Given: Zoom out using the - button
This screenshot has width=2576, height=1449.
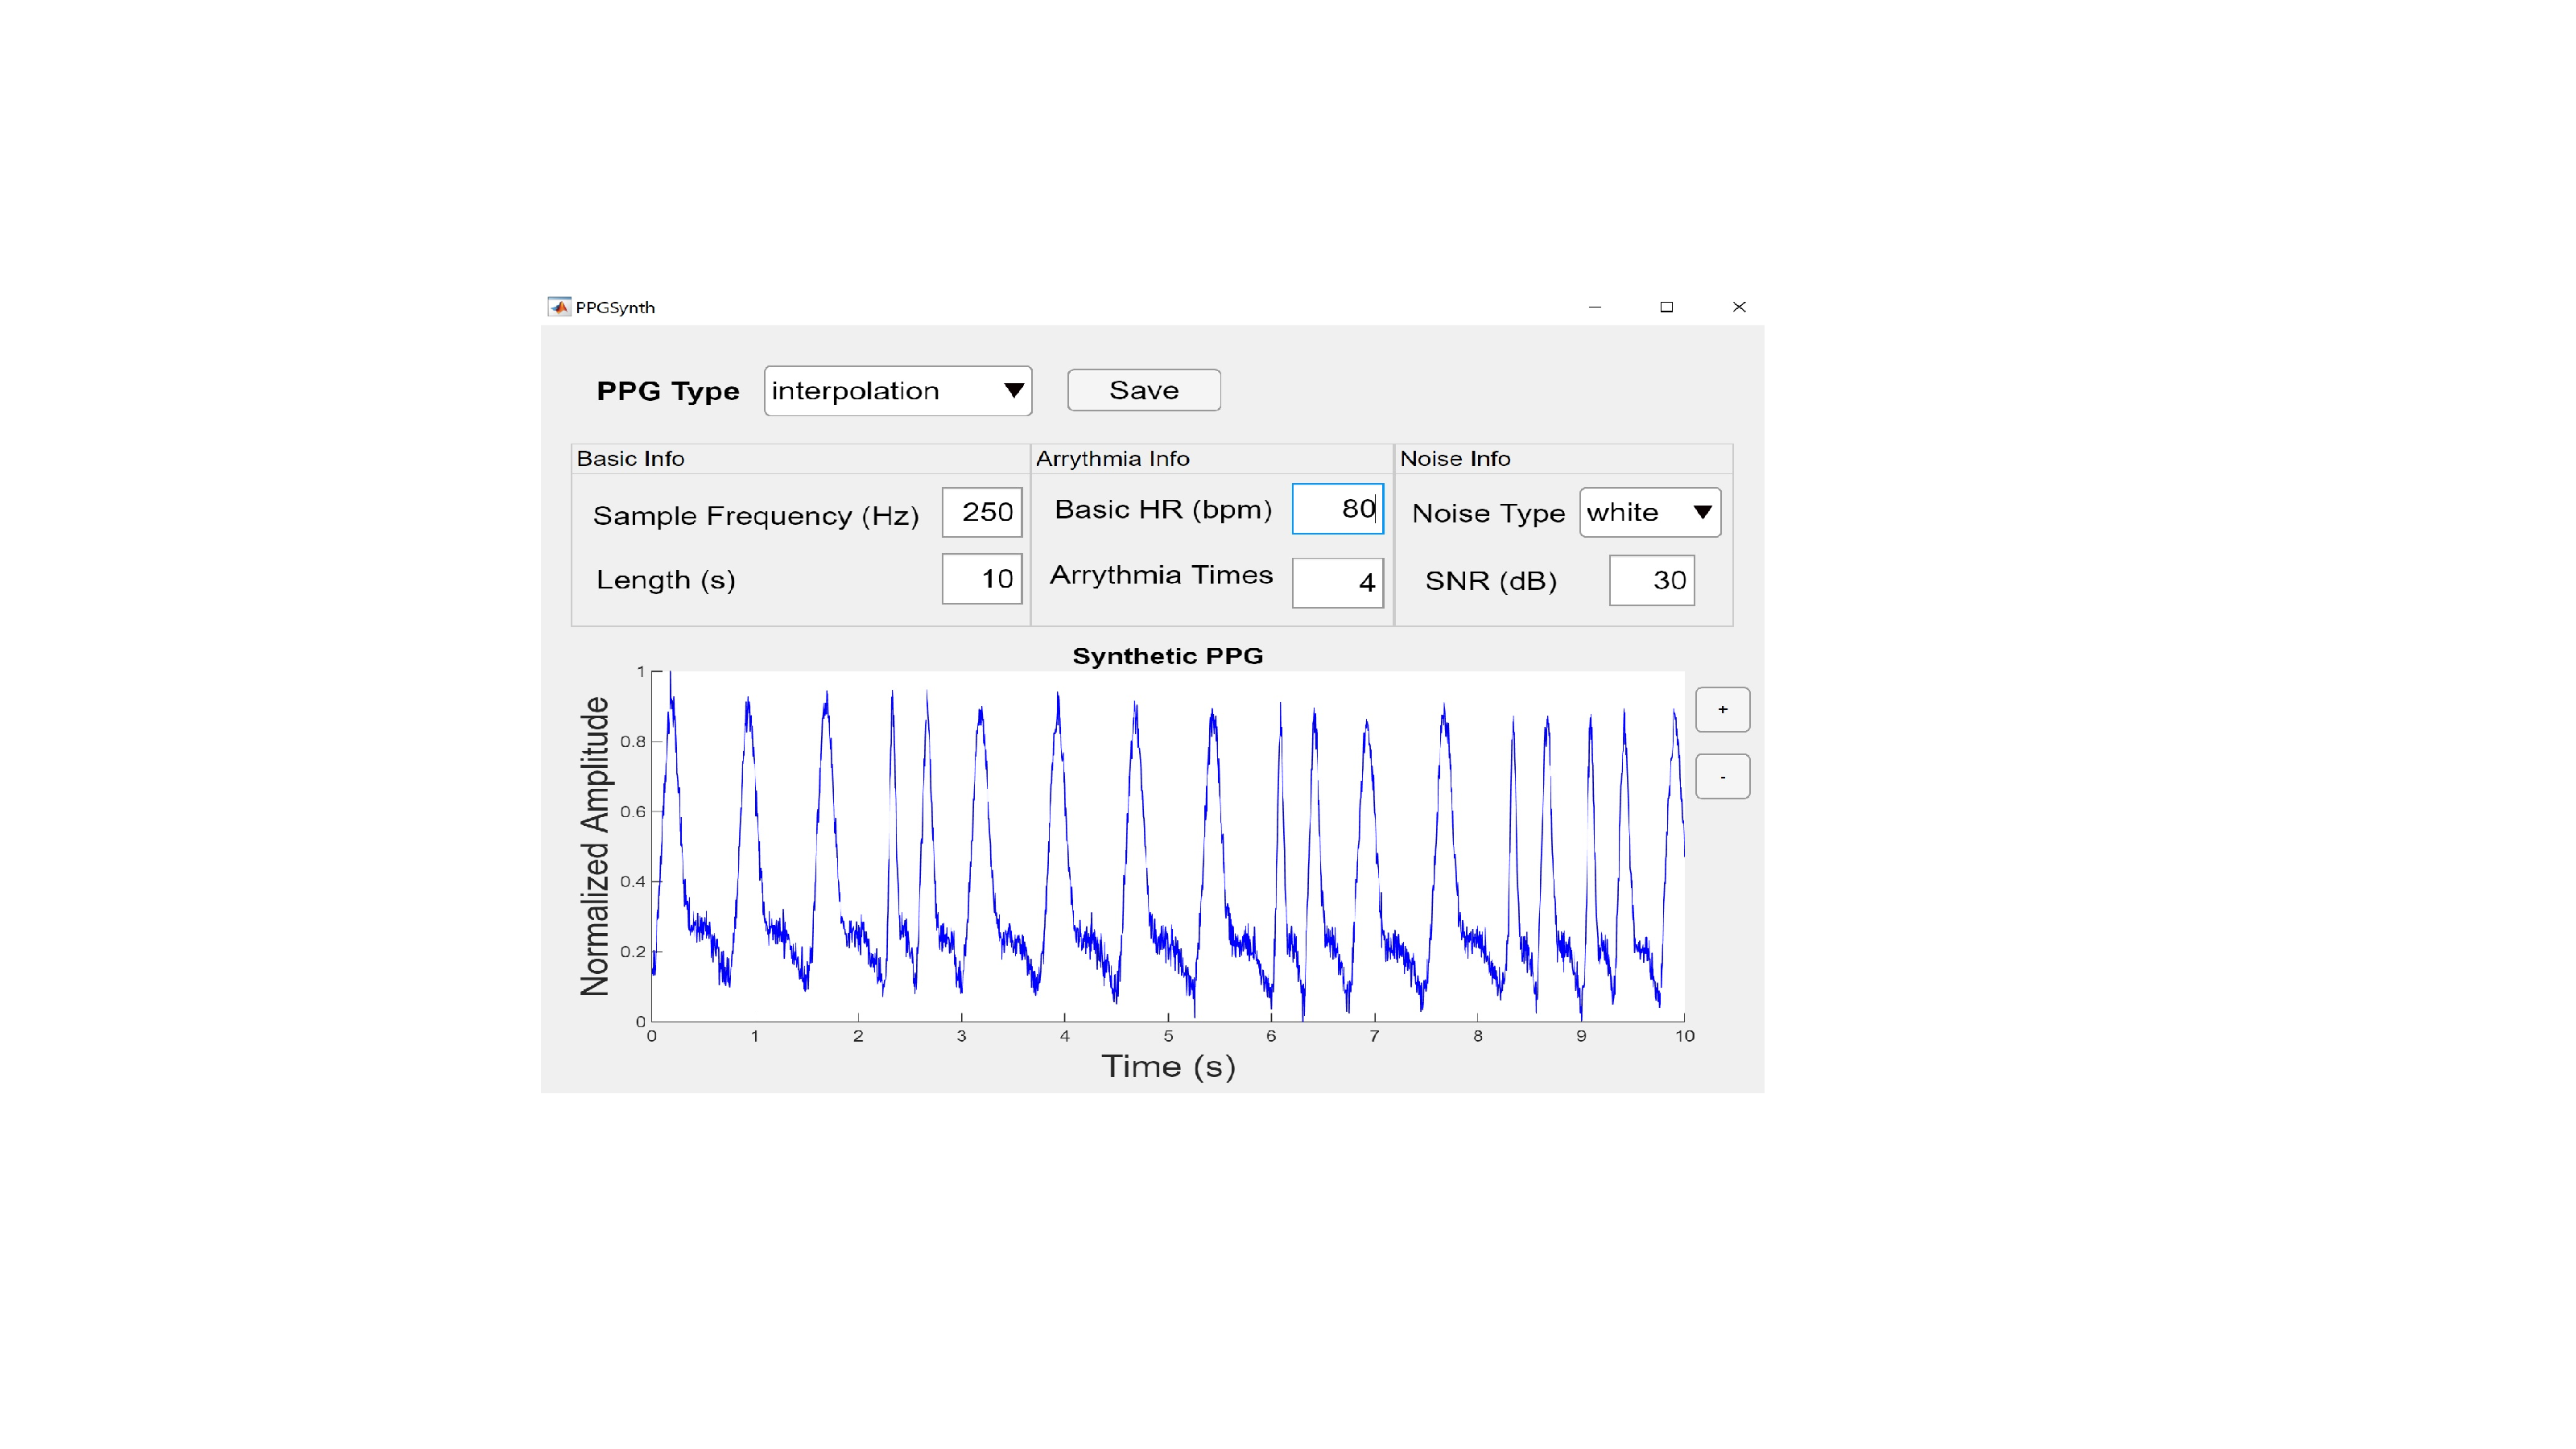Looking at the screenshot, I should [1722, 776].
